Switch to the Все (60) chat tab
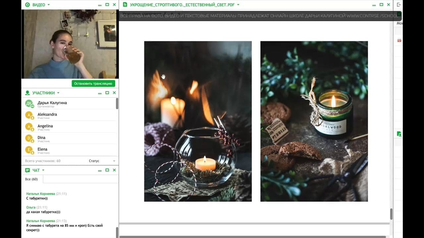424x238 pixels. [x=32, y=179]
